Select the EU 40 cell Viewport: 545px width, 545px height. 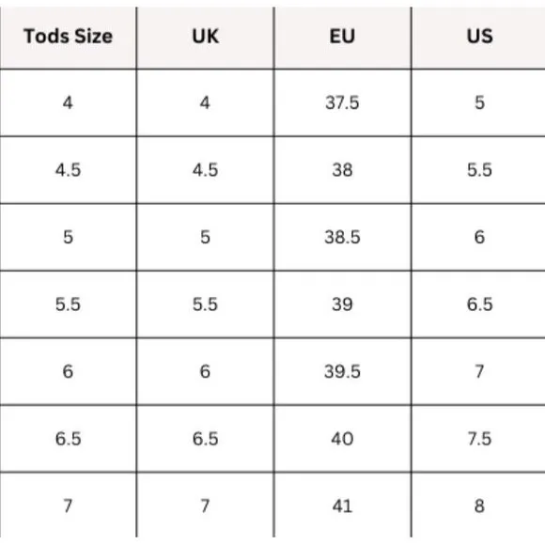tap(342, 438)
